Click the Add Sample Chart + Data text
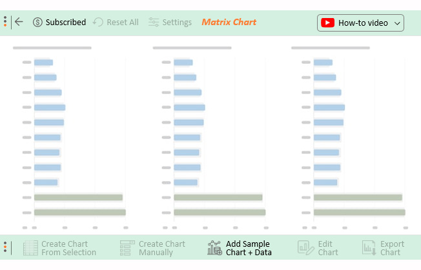The height and width of the screenshot is (270, 421). [x=249, y=248]
